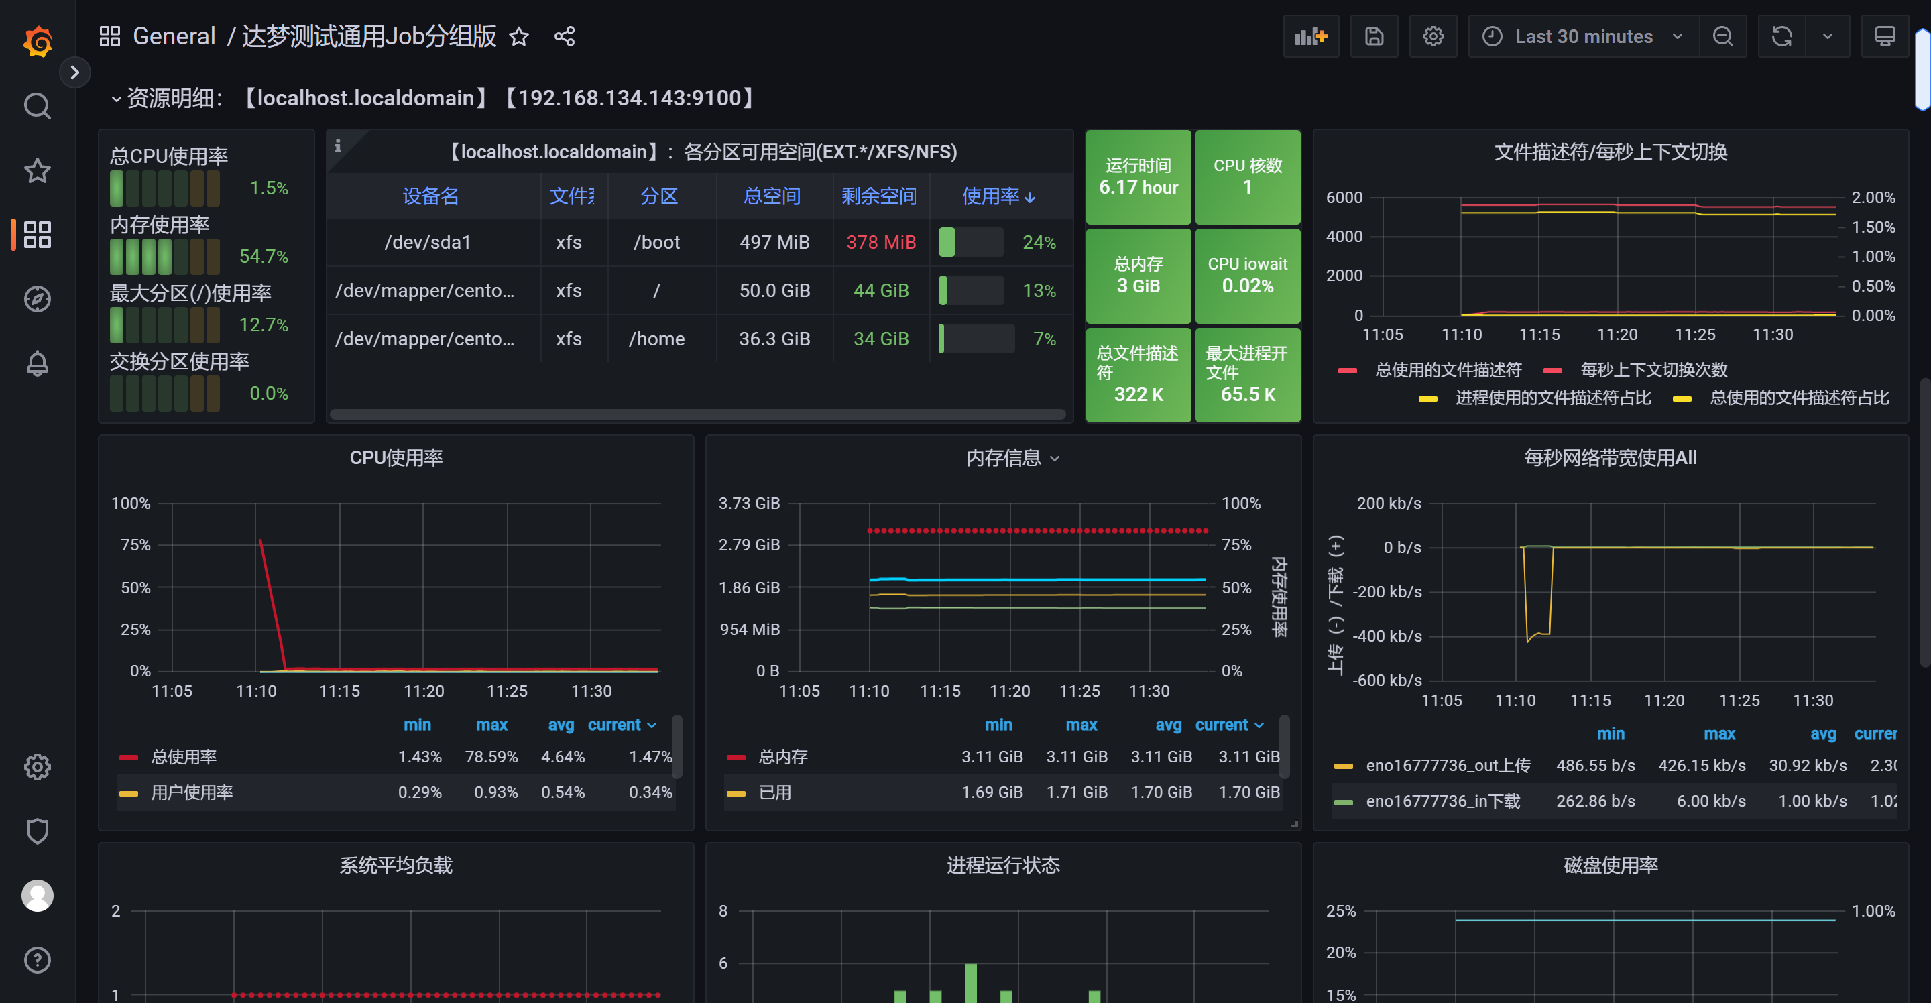Open Alerting bell icon in sidebar

point(38,363)
